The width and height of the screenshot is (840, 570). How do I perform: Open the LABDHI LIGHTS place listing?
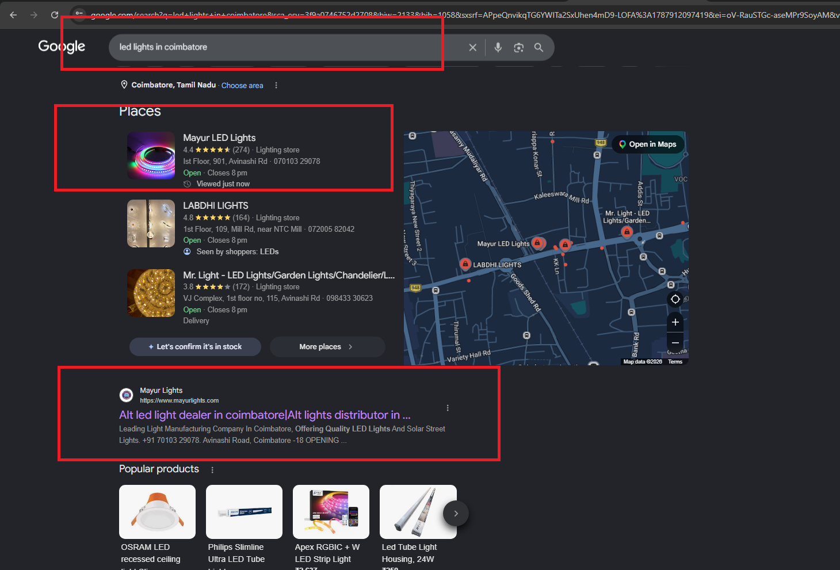(x=216, y=205)
